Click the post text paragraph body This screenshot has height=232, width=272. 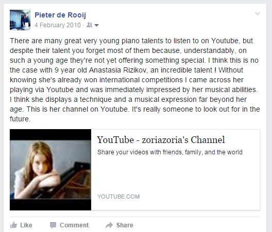tap(135, 80)
